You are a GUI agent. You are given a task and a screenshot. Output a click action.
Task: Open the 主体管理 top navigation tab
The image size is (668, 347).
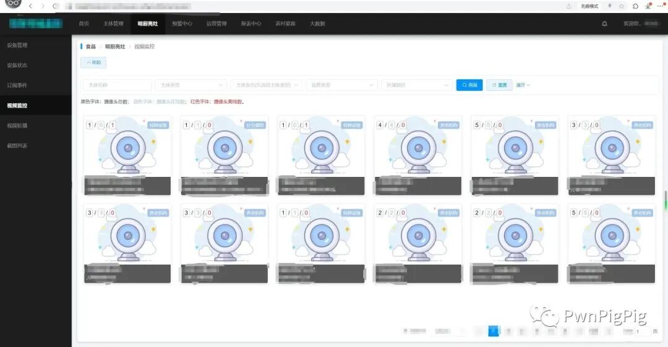[x=113, y=24]
